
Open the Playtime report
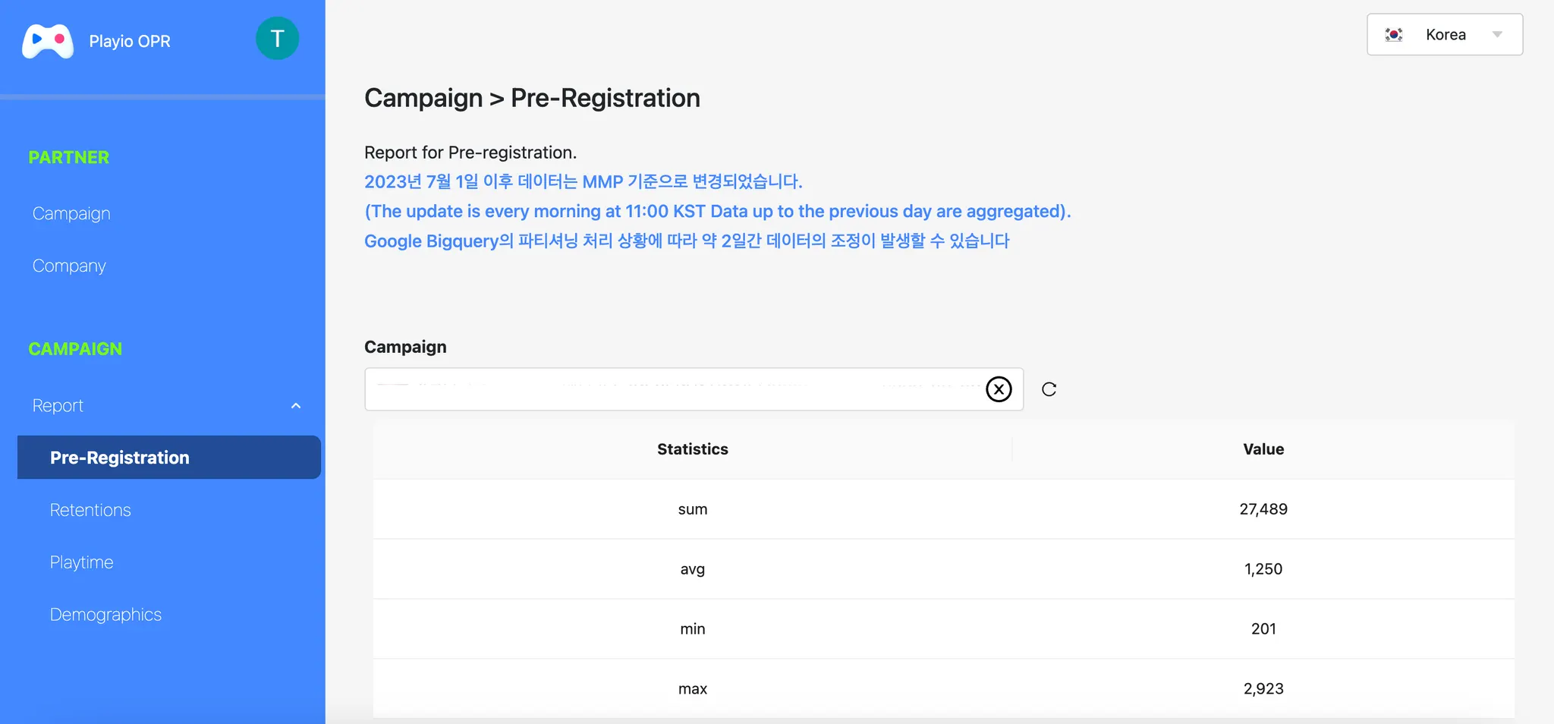(x=81, y=562)
